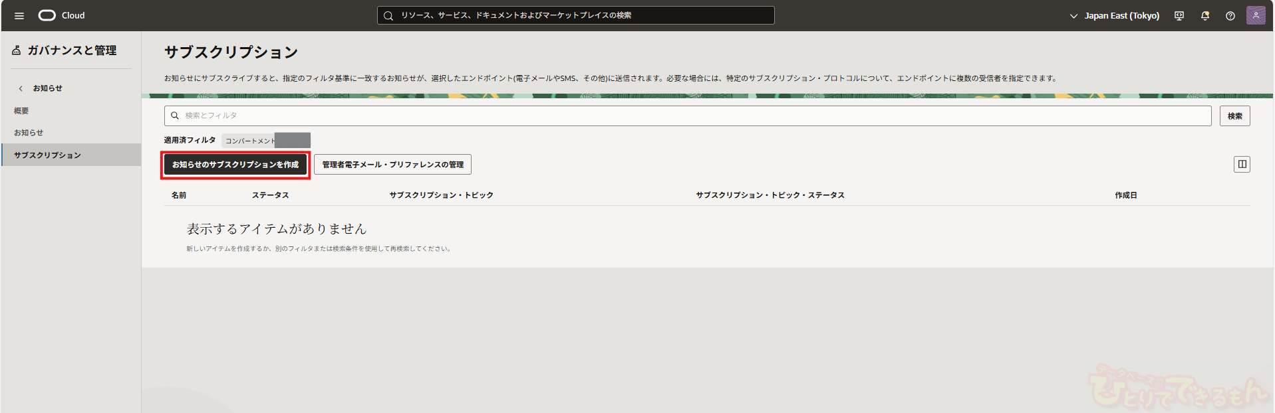Sort by 作成日 column header

1125,195
